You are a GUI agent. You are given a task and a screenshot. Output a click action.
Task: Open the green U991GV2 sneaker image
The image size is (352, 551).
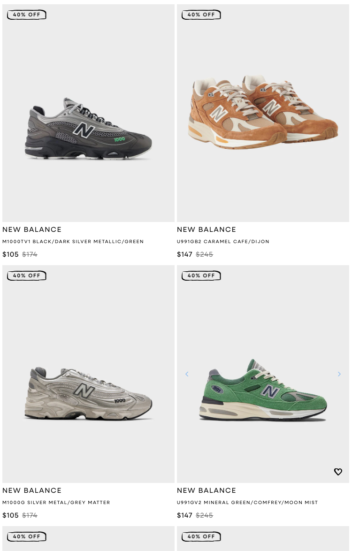point(263,374)
